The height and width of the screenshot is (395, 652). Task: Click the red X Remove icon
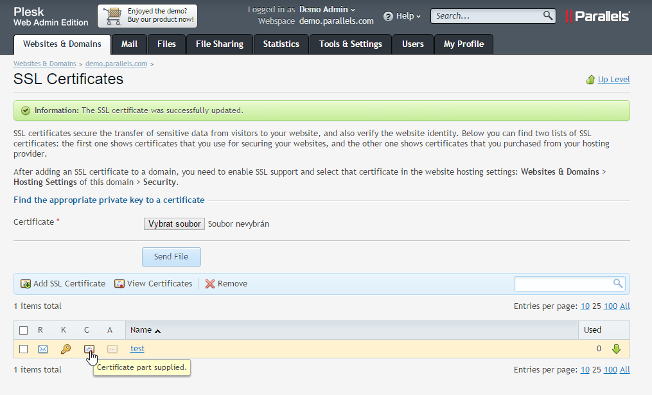(x=210, y=284)
